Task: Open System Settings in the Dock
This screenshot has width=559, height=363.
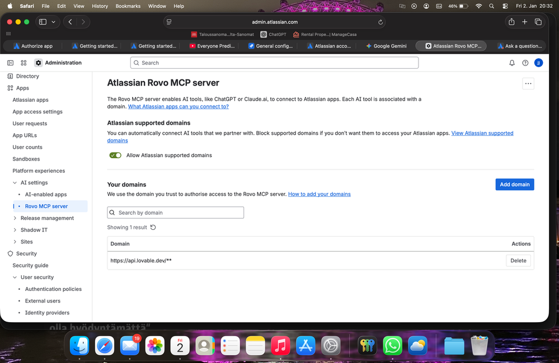Action: coord(331,346)
